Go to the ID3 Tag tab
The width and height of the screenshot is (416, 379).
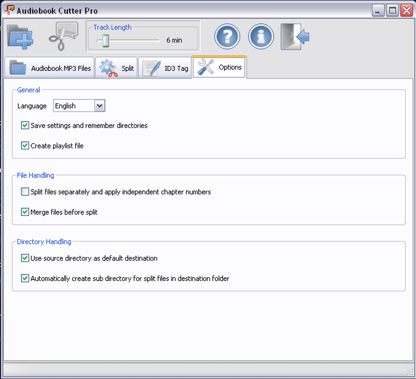click(x=165, y=68)
